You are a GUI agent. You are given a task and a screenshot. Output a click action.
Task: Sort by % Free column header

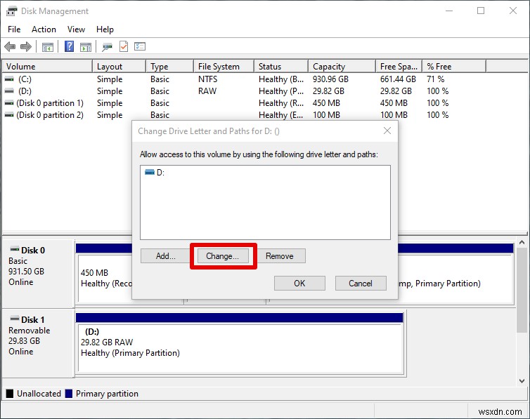[x=454, y=67]
